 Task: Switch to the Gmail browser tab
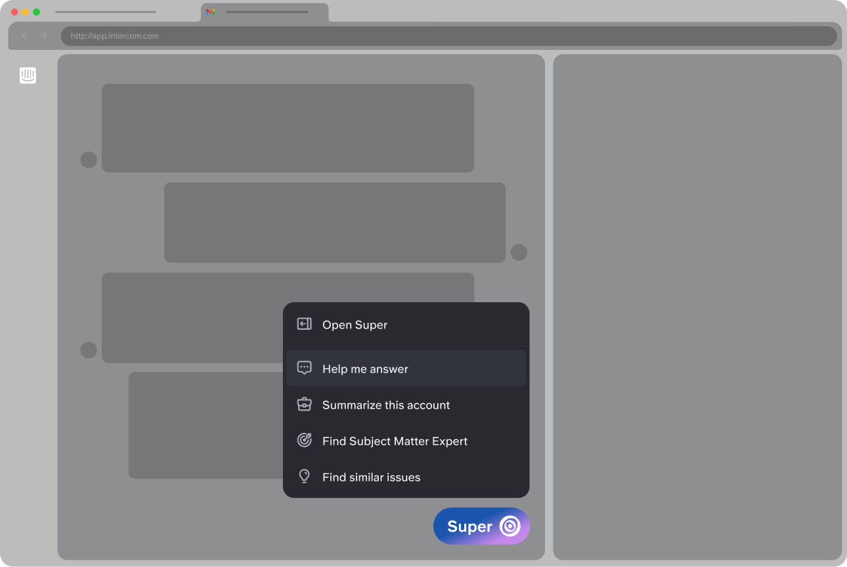(265, 12)
